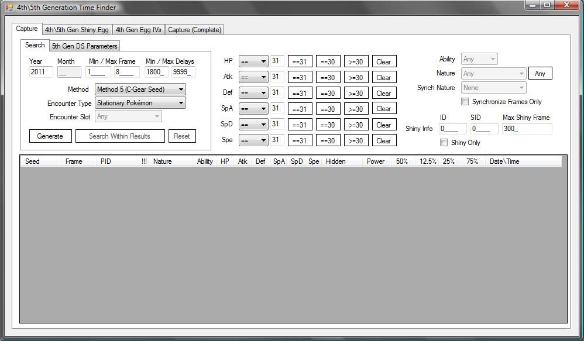Click the HP IV value field
This screenshot has height=341, width=584.
click(277, 61)
